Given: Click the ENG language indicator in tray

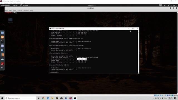Looking at the screenshot, I should pos(165,98).
